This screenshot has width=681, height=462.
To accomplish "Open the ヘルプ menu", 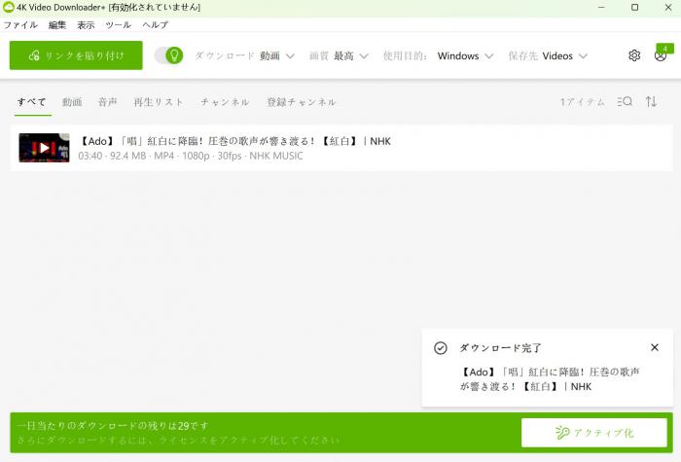I will click(x=155, y=24).
